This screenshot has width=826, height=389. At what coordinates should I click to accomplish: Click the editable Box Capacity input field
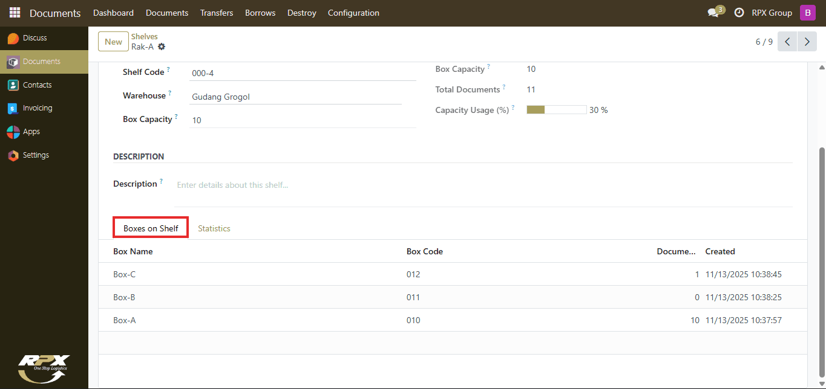(303, 120)
